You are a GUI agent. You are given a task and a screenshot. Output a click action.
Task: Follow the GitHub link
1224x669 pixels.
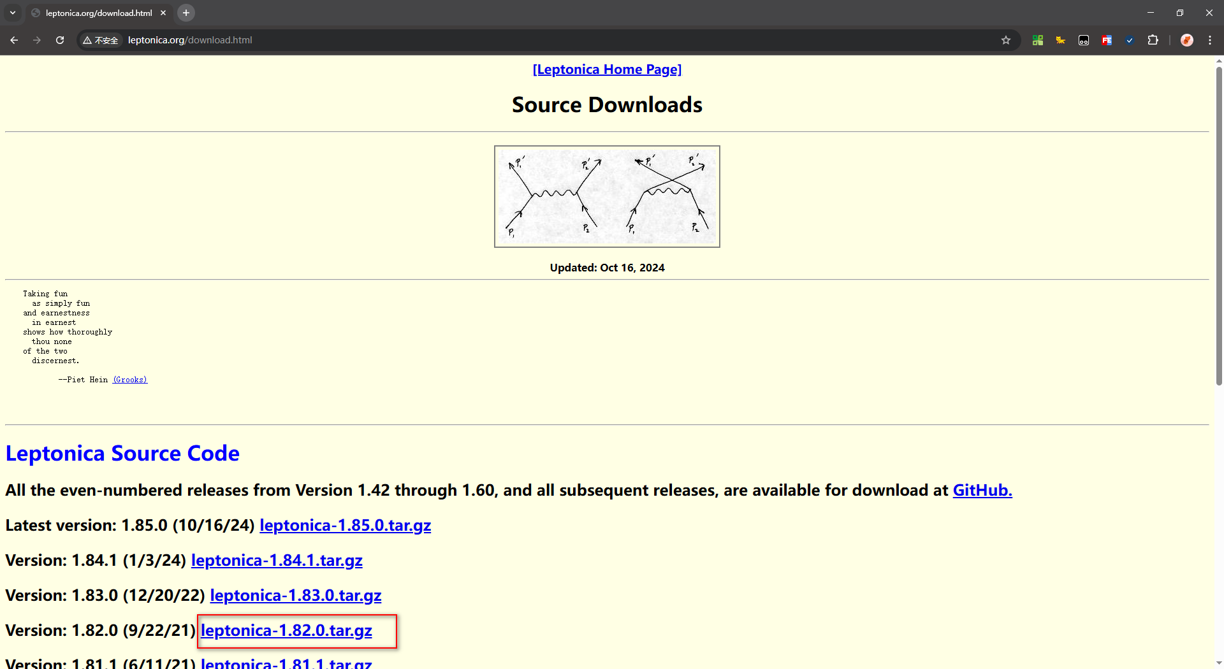point(982,490)
